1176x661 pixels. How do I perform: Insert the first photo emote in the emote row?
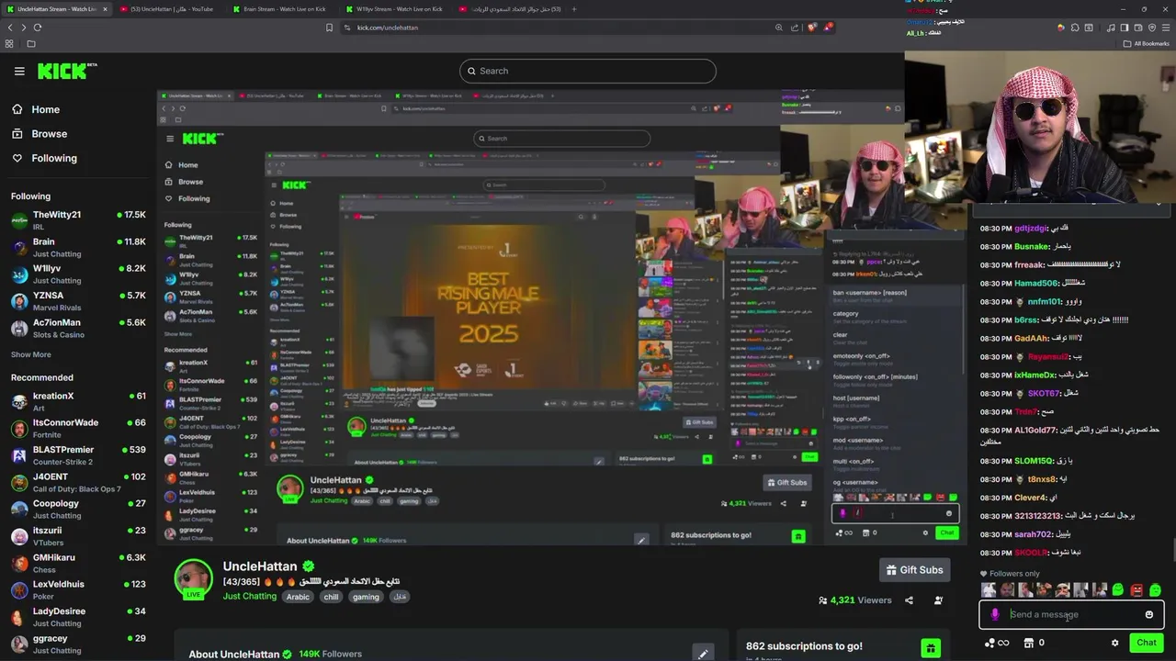pos(989,590)
